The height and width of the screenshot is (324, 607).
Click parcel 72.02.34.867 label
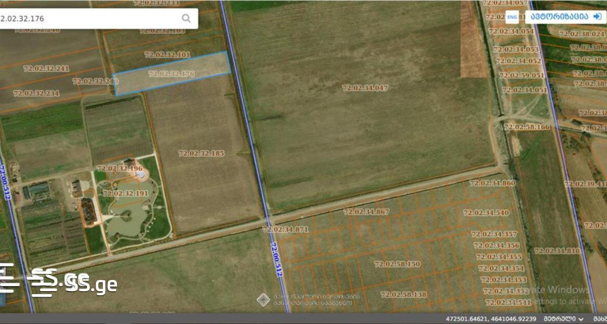pyautogui.click(x=366, y=212)
